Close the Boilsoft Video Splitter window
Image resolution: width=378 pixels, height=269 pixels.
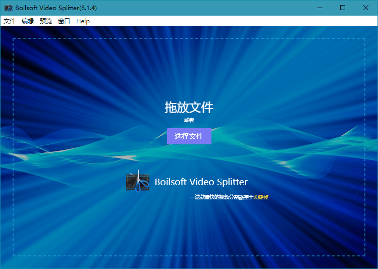366,8
